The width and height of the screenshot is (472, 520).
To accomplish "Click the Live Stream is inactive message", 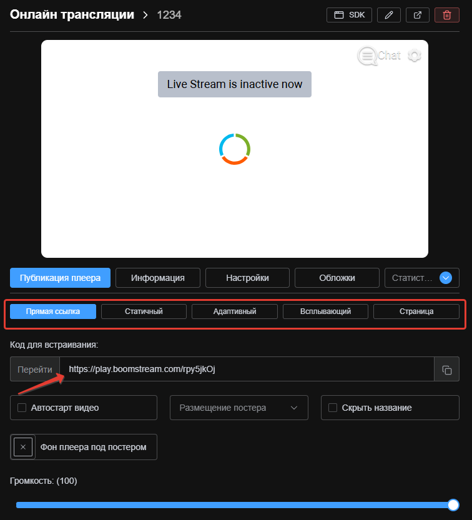I will click(x=235, y=84).
